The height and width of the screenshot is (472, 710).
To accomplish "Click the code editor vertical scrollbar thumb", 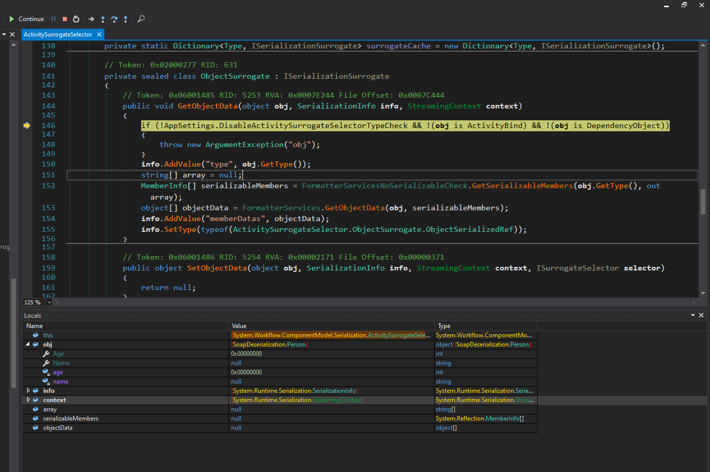I will (703, 202).
